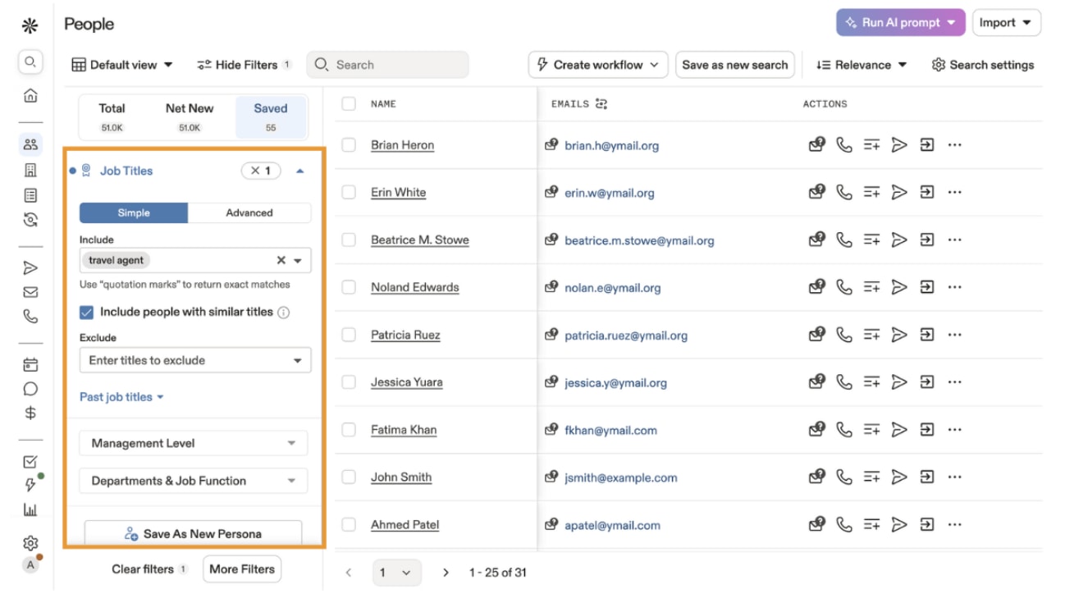This screenshot has height=612, width=1065.
Task: Open Conversations chat bubble icon in sidebar
Action: point(30,389)
